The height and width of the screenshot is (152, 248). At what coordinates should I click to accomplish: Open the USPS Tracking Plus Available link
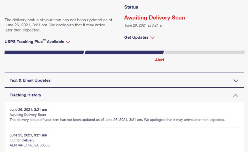click(34, 42)
